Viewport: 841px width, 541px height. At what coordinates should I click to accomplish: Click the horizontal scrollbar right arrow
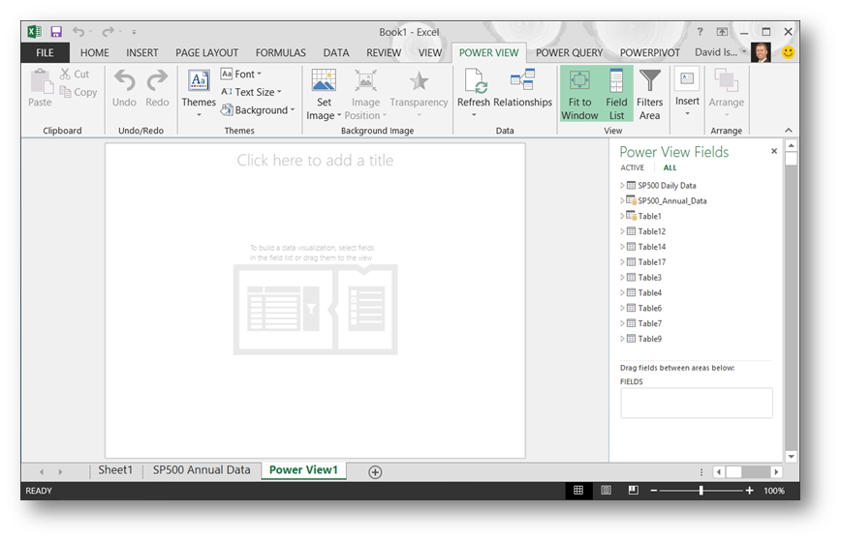click(776, 472)
